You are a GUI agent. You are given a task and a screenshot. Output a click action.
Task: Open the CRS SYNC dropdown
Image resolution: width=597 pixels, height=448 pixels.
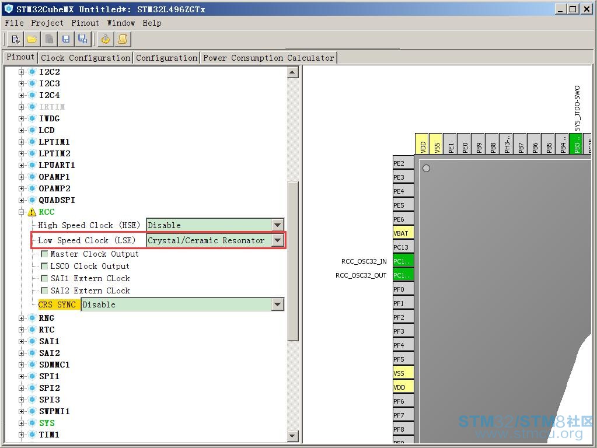tap(278, 304)
